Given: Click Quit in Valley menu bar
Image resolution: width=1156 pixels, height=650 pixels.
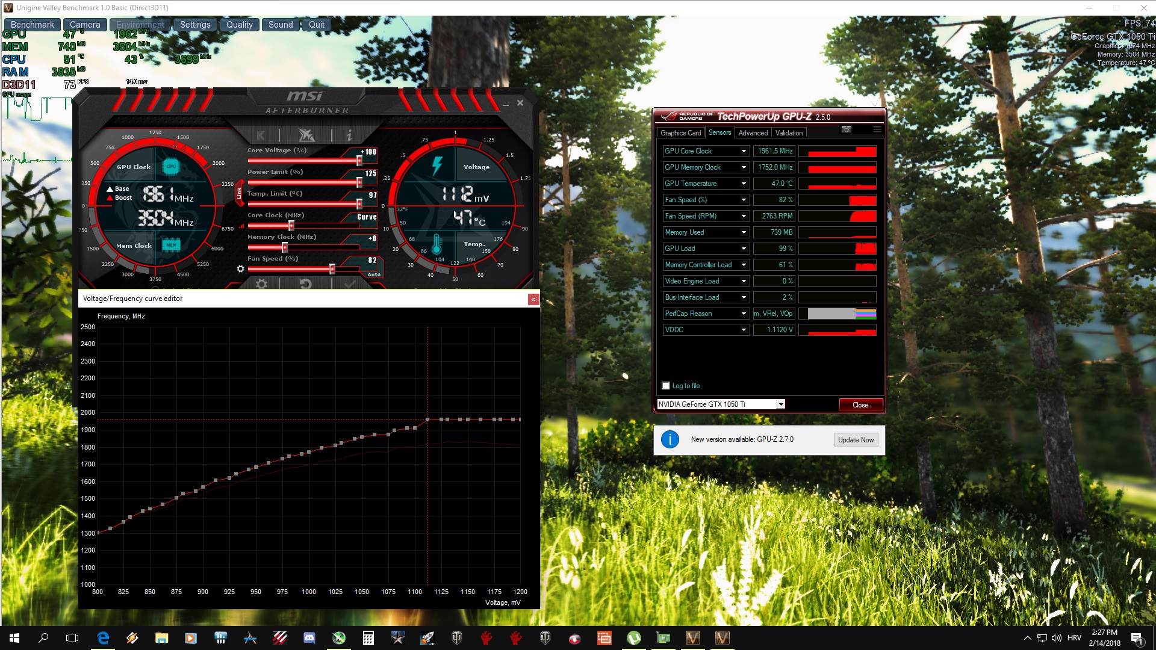Looking at the screenshot, I should [317, 25].
